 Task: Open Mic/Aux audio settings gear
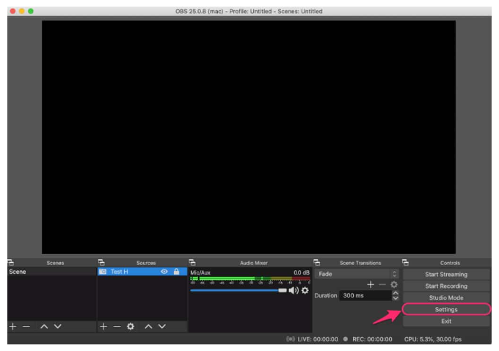click(305, 291)
